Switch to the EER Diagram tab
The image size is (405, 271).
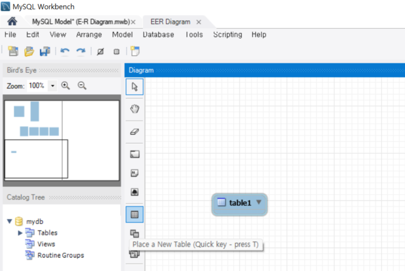pyautogui.click(x=170, y=22)
